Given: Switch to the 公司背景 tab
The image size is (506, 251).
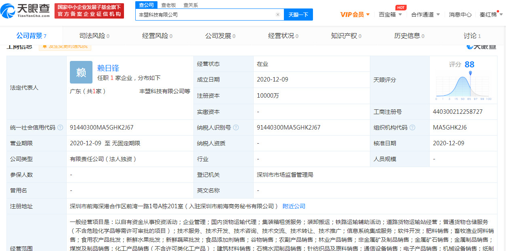Looking at the screenshot, I should click(x=31, y=36).
